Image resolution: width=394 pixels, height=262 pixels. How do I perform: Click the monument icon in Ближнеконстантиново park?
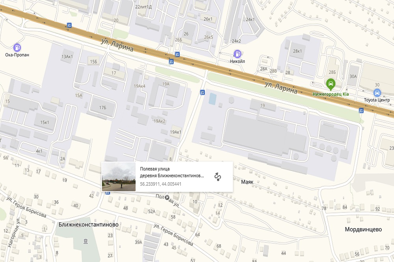[85, 241]
